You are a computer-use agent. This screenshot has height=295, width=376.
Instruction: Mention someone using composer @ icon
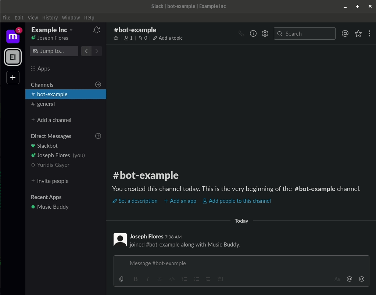click(x=350, y=279)
